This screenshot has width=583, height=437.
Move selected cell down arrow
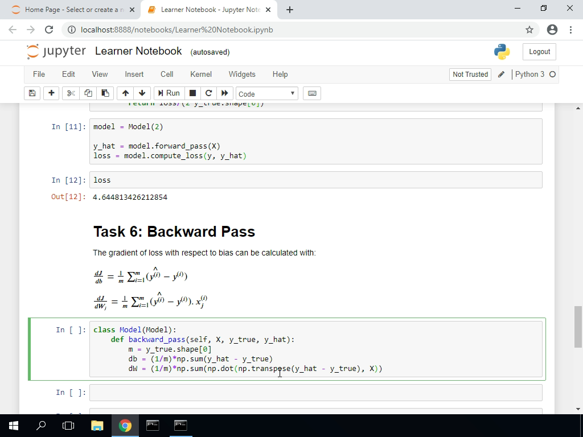click(x=142, y=93)
